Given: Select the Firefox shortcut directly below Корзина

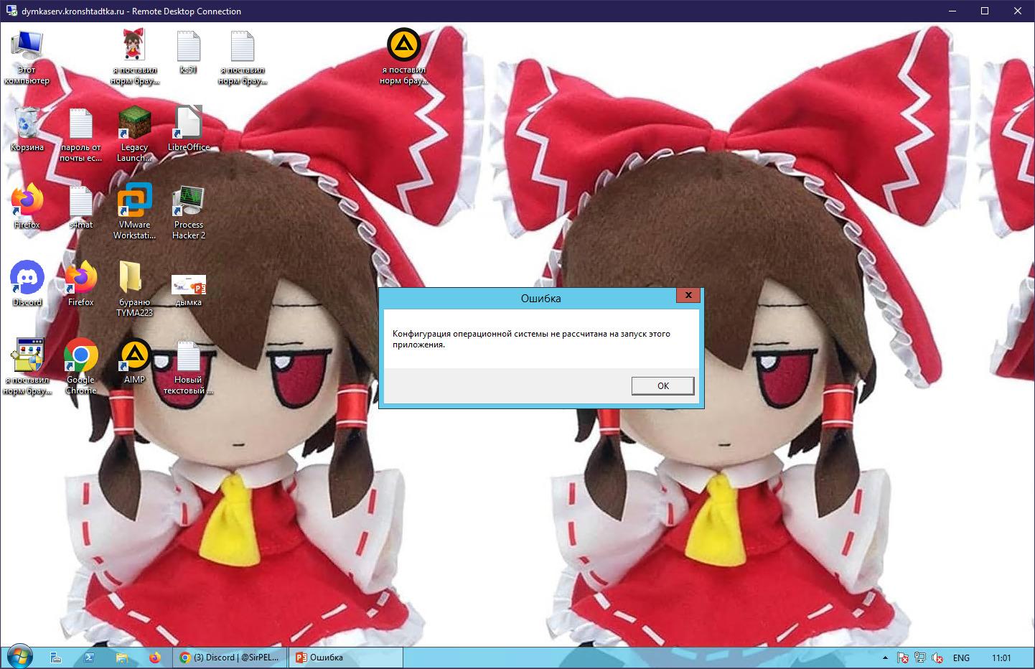Looking at the screenshot, I should [x=27, y=207].
